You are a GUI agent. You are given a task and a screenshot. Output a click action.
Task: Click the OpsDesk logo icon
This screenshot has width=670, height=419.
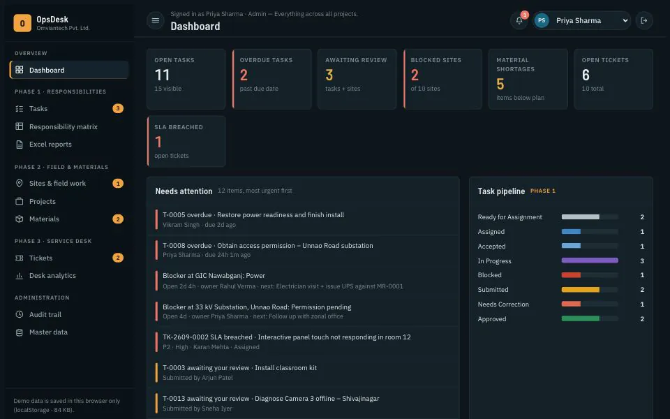22,23
